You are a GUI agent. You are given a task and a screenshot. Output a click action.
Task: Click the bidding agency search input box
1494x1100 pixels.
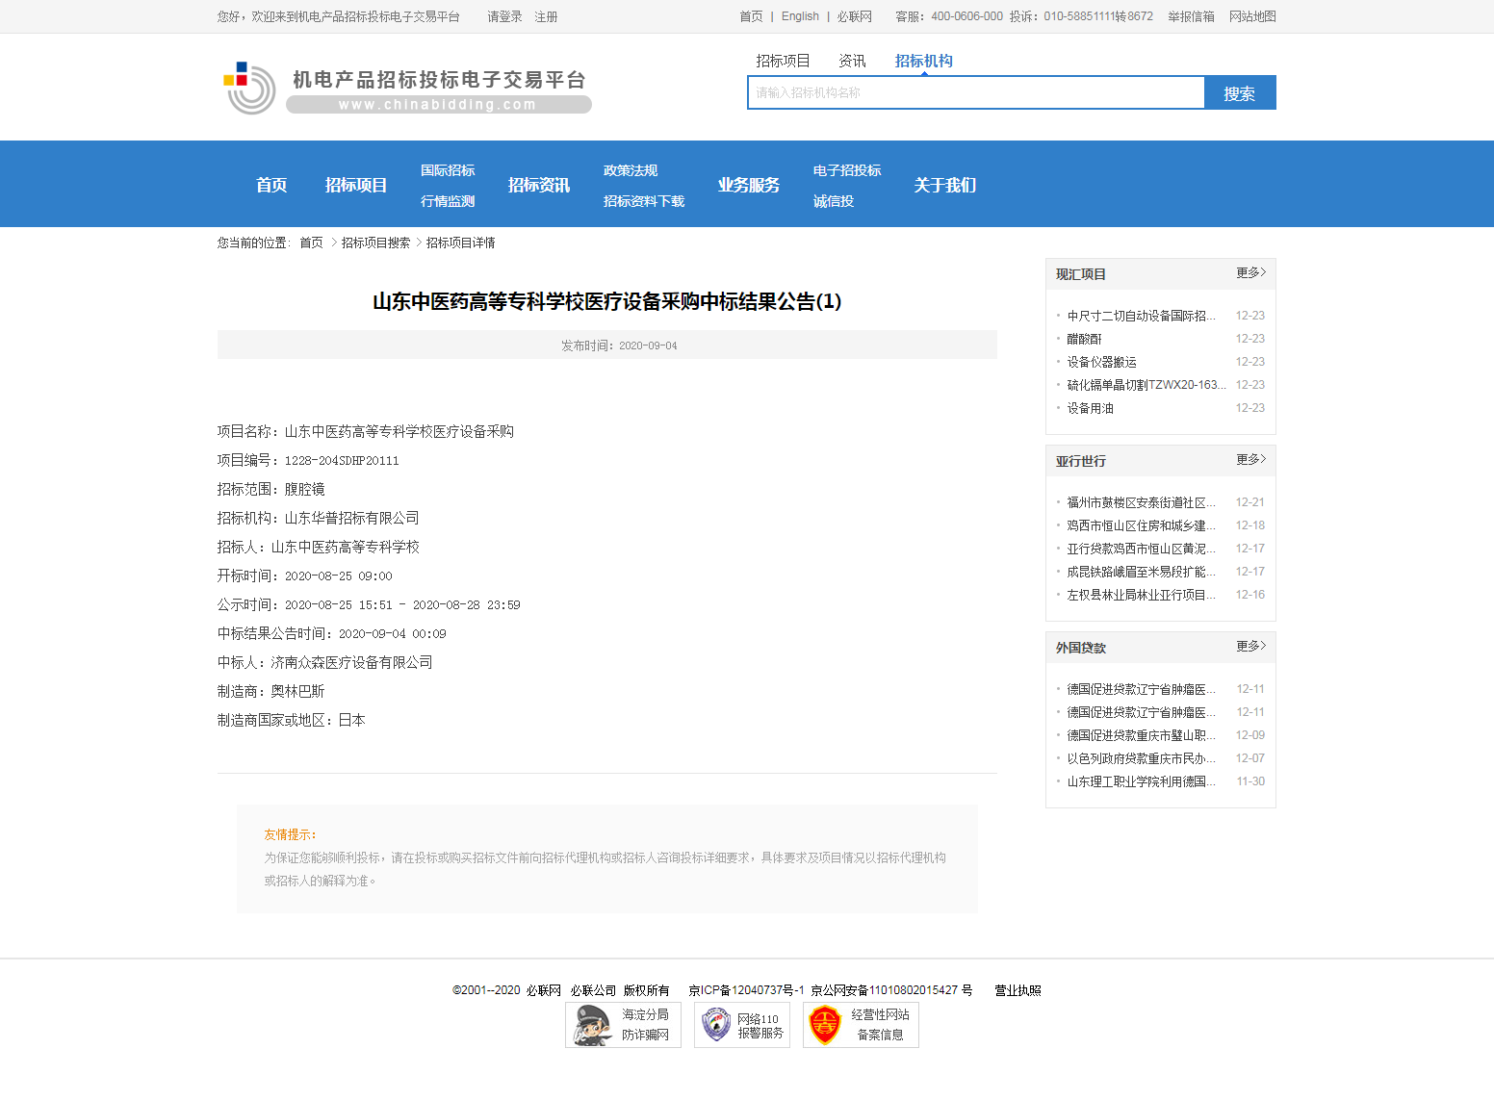pos(975,92)
